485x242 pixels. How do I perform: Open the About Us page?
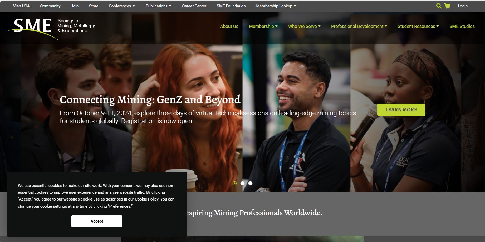pos(229,26)
